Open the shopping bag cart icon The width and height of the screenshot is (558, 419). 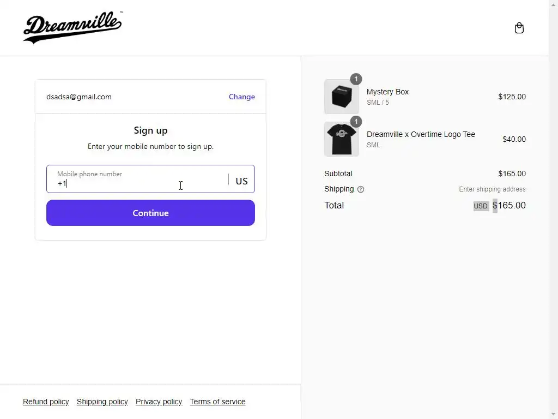pyautogui.click(x=519, y=28)
